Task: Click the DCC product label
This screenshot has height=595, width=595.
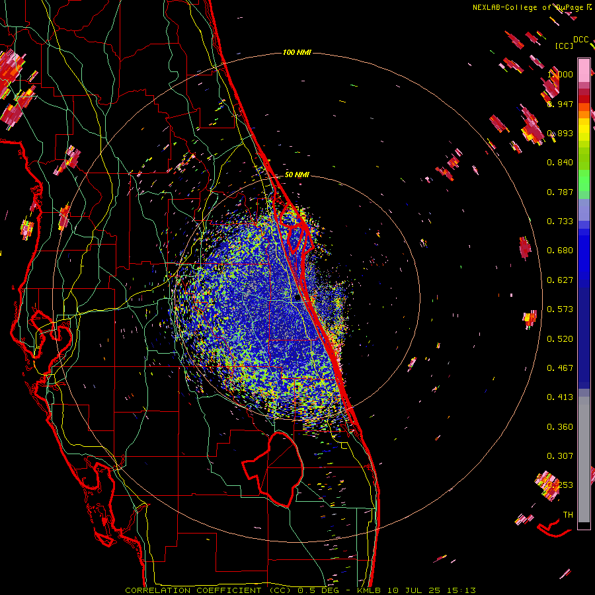Action: pos(581,40)
